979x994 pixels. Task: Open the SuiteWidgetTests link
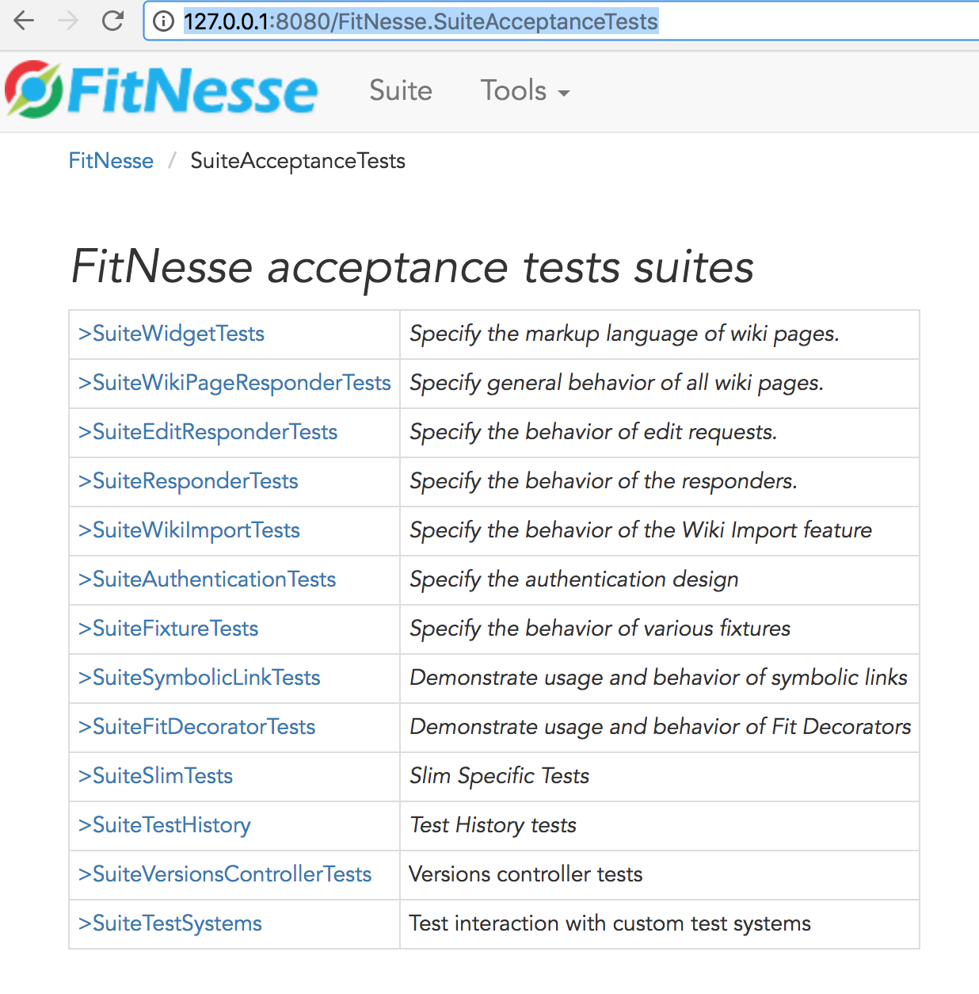(171, 334)
